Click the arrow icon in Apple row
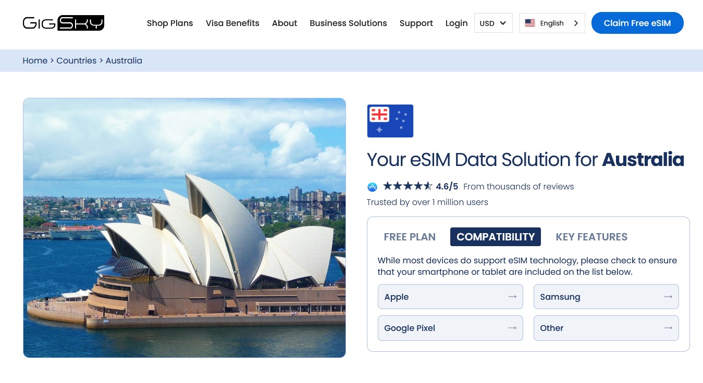The width and height of the screenshot is (703, 383). tap(512, 297)
